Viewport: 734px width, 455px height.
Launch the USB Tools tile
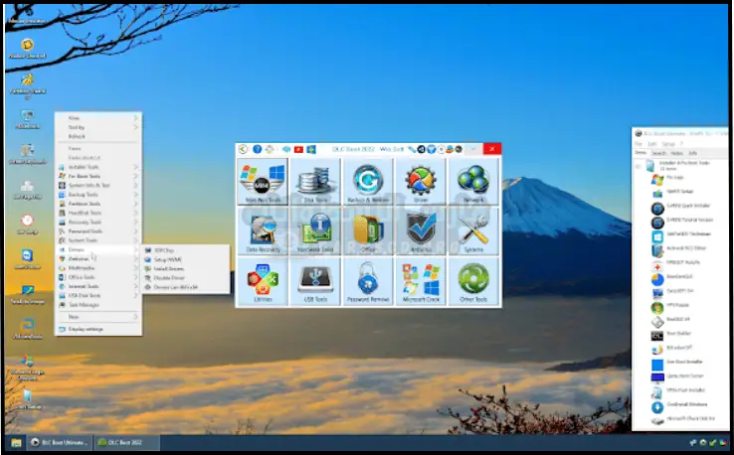point(316,281)
